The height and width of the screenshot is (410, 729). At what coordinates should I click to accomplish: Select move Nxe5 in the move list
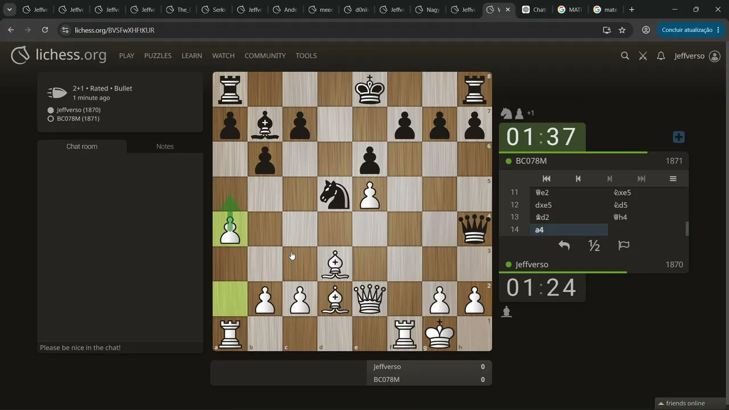click(x=646, y=192)
